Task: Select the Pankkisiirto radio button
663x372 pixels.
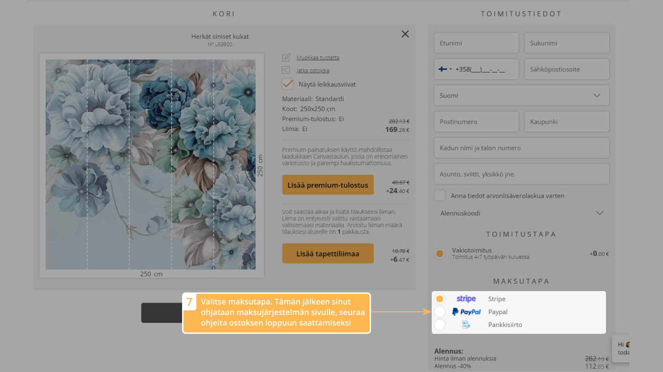Action: pos(440,325)
